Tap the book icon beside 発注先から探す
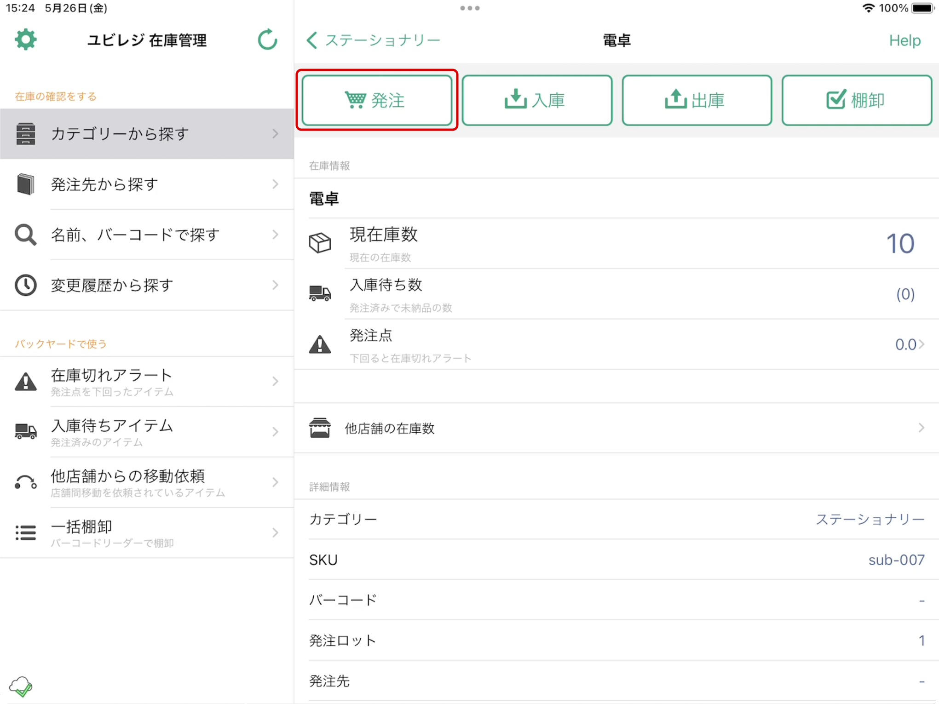939x704 pixels. click(x=26, y=184)
